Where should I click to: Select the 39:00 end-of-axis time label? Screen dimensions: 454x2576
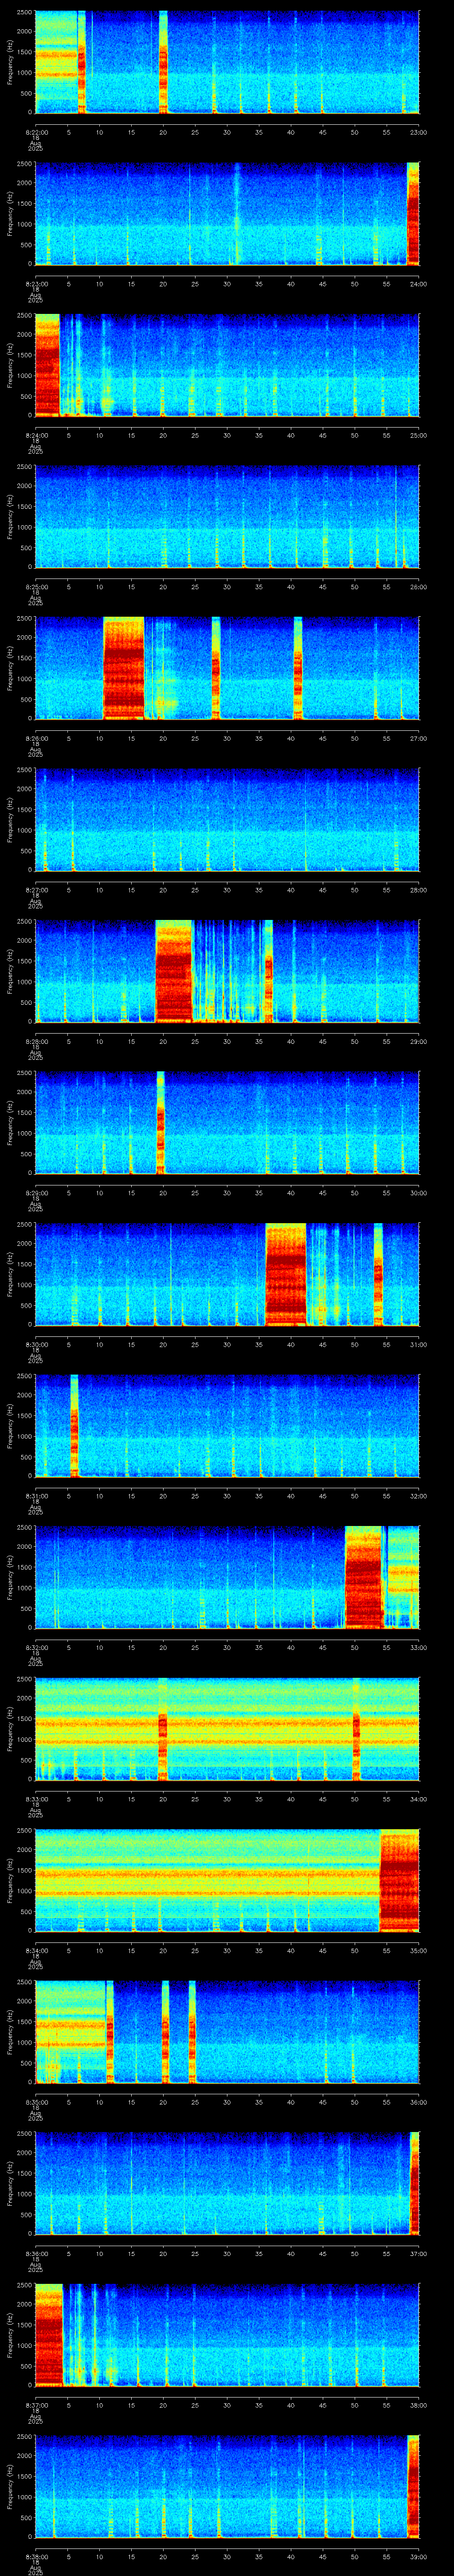point(419,2556)
